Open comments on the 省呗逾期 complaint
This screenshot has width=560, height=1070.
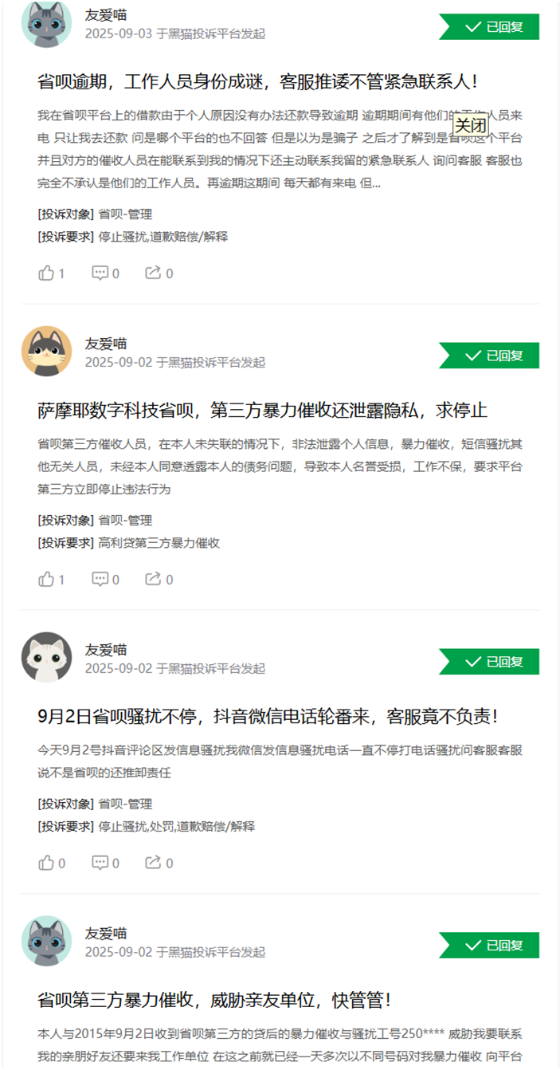coord(106,273)
